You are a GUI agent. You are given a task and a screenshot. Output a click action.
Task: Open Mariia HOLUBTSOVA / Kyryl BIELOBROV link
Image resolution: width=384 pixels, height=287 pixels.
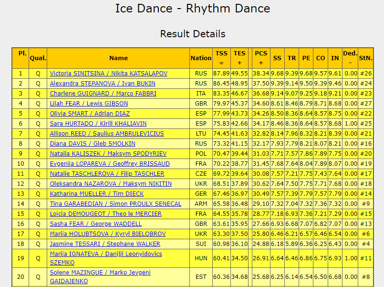(108, 234)
